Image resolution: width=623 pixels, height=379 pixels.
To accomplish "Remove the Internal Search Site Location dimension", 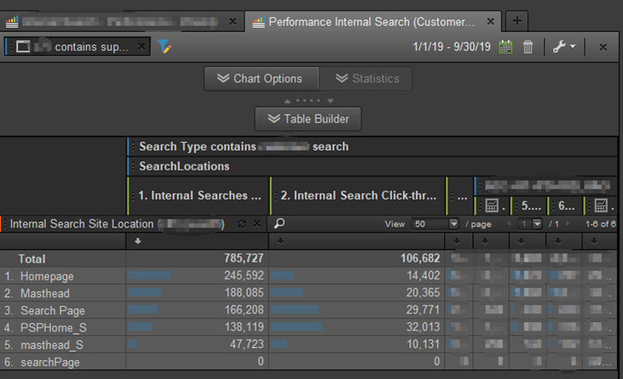I will (x=257, y=224).
